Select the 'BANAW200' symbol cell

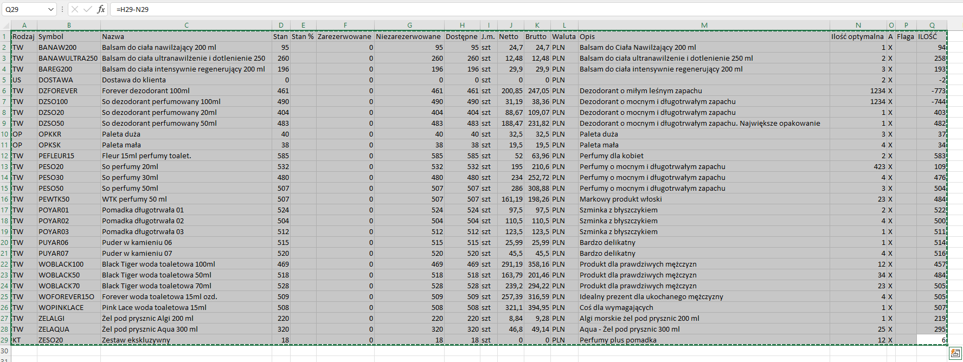69,47
